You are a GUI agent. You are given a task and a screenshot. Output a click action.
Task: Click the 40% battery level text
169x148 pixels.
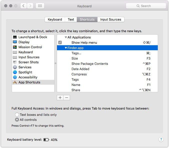pyautogui.click(x=54, y=140)
